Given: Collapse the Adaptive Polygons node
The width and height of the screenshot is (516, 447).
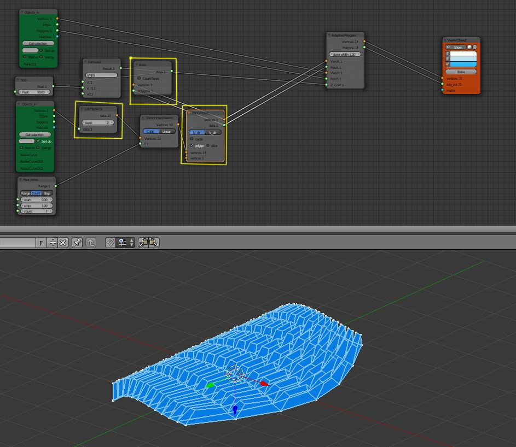Looking at the screenshot, I should coord(329,35).
